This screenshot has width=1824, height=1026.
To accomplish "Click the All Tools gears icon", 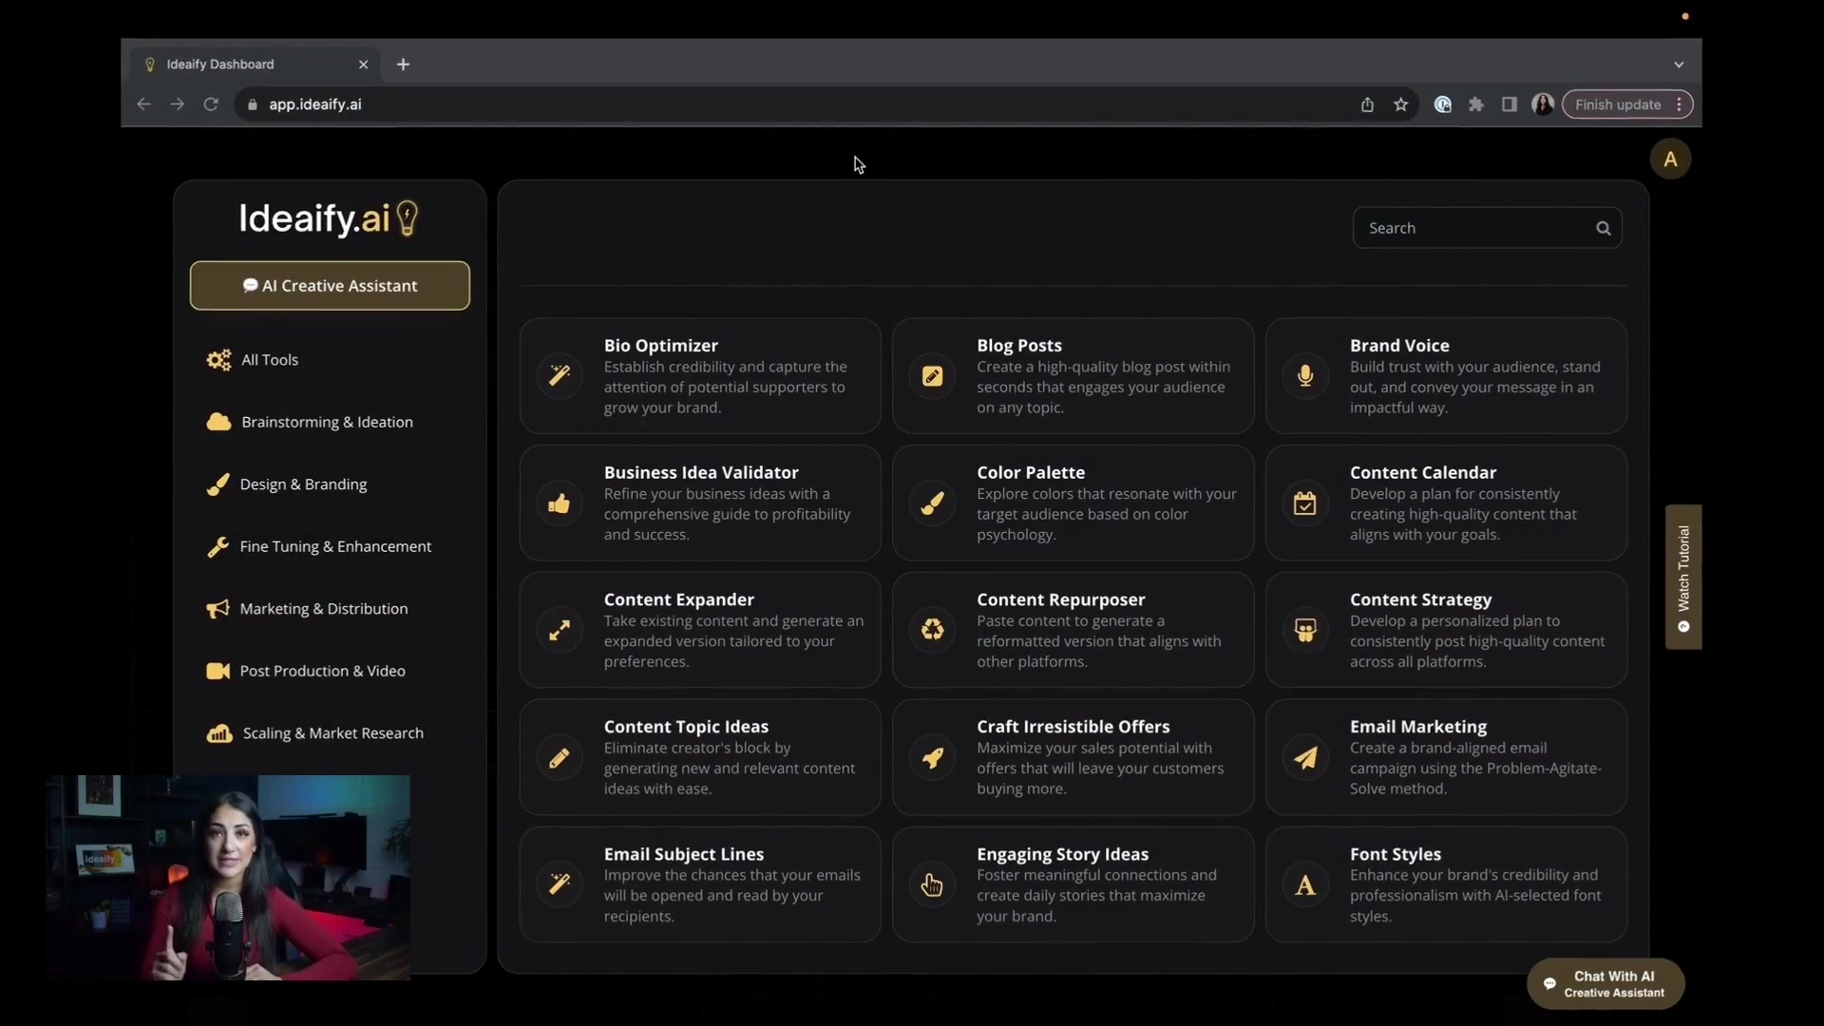I will pos(219,360).
